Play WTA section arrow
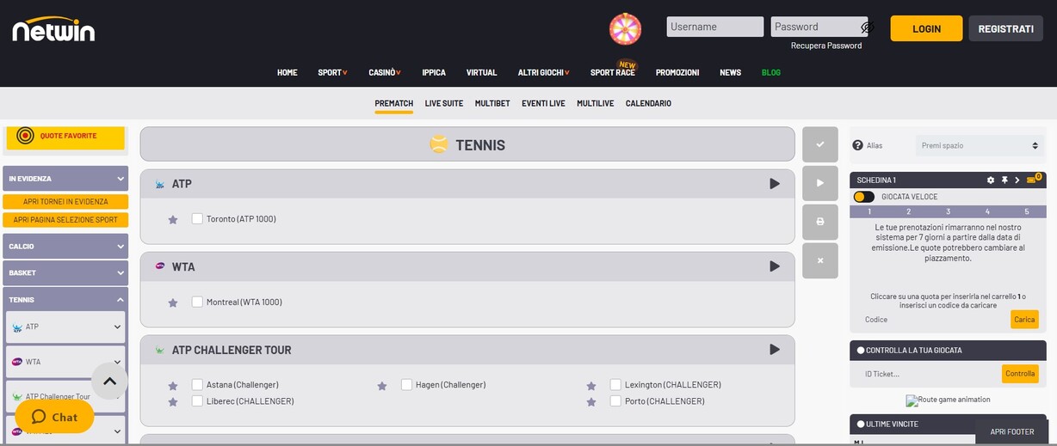1057x446 pixels. pyautogui.click(x=775, y=266)
